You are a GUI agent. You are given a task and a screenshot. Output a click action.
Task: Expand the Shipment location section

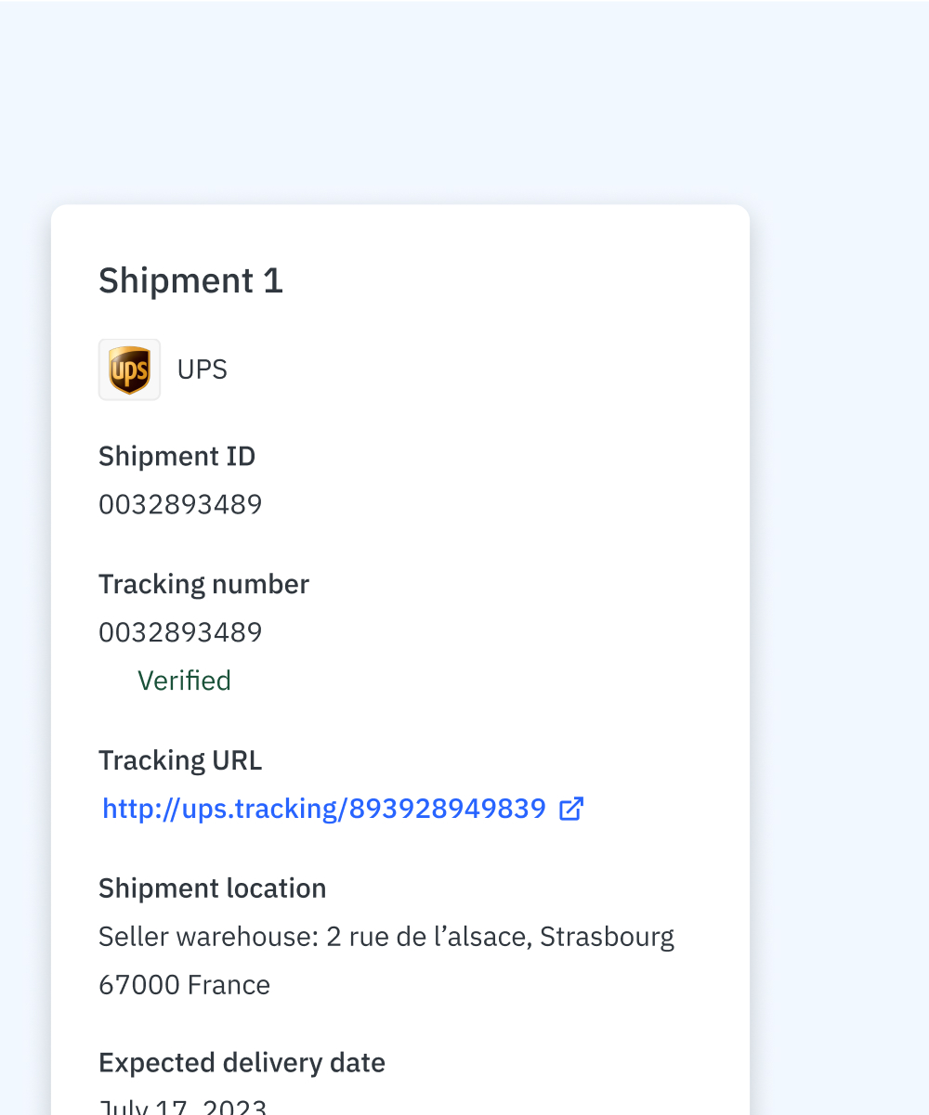pyautogui.click(x=212, y=888)
